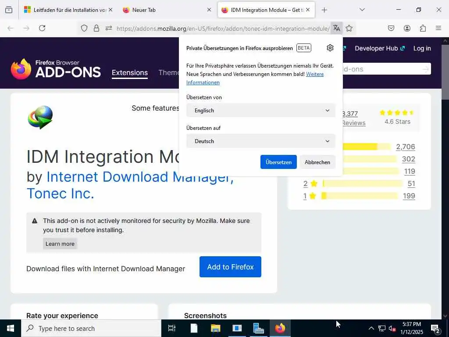
Task: Click the Log in link
Action: (x=422, y=48)
